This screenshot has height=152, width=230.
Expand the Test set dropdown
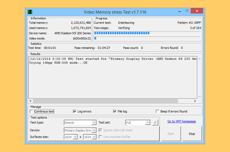tap(148, 122)
